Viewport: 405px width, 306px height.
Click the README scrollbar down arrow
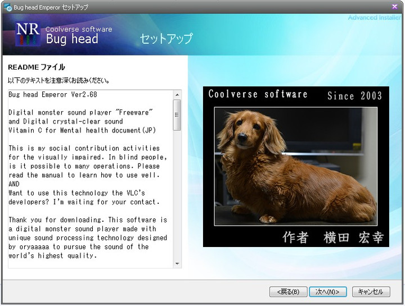coord(177,263)
